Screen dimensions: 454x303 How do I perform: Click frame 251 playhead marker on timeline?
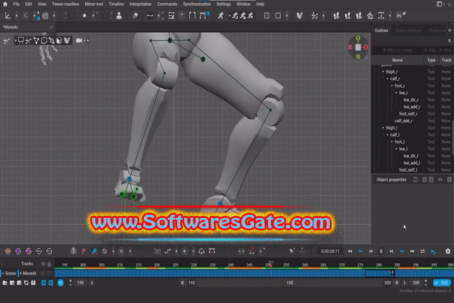coord(271,264)
